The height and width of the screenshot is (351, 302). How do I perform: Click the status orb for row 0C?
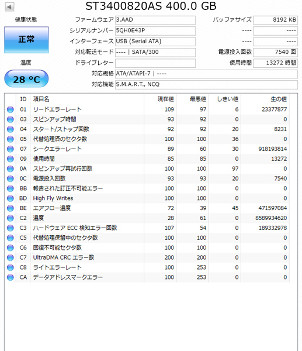[11, 178]
